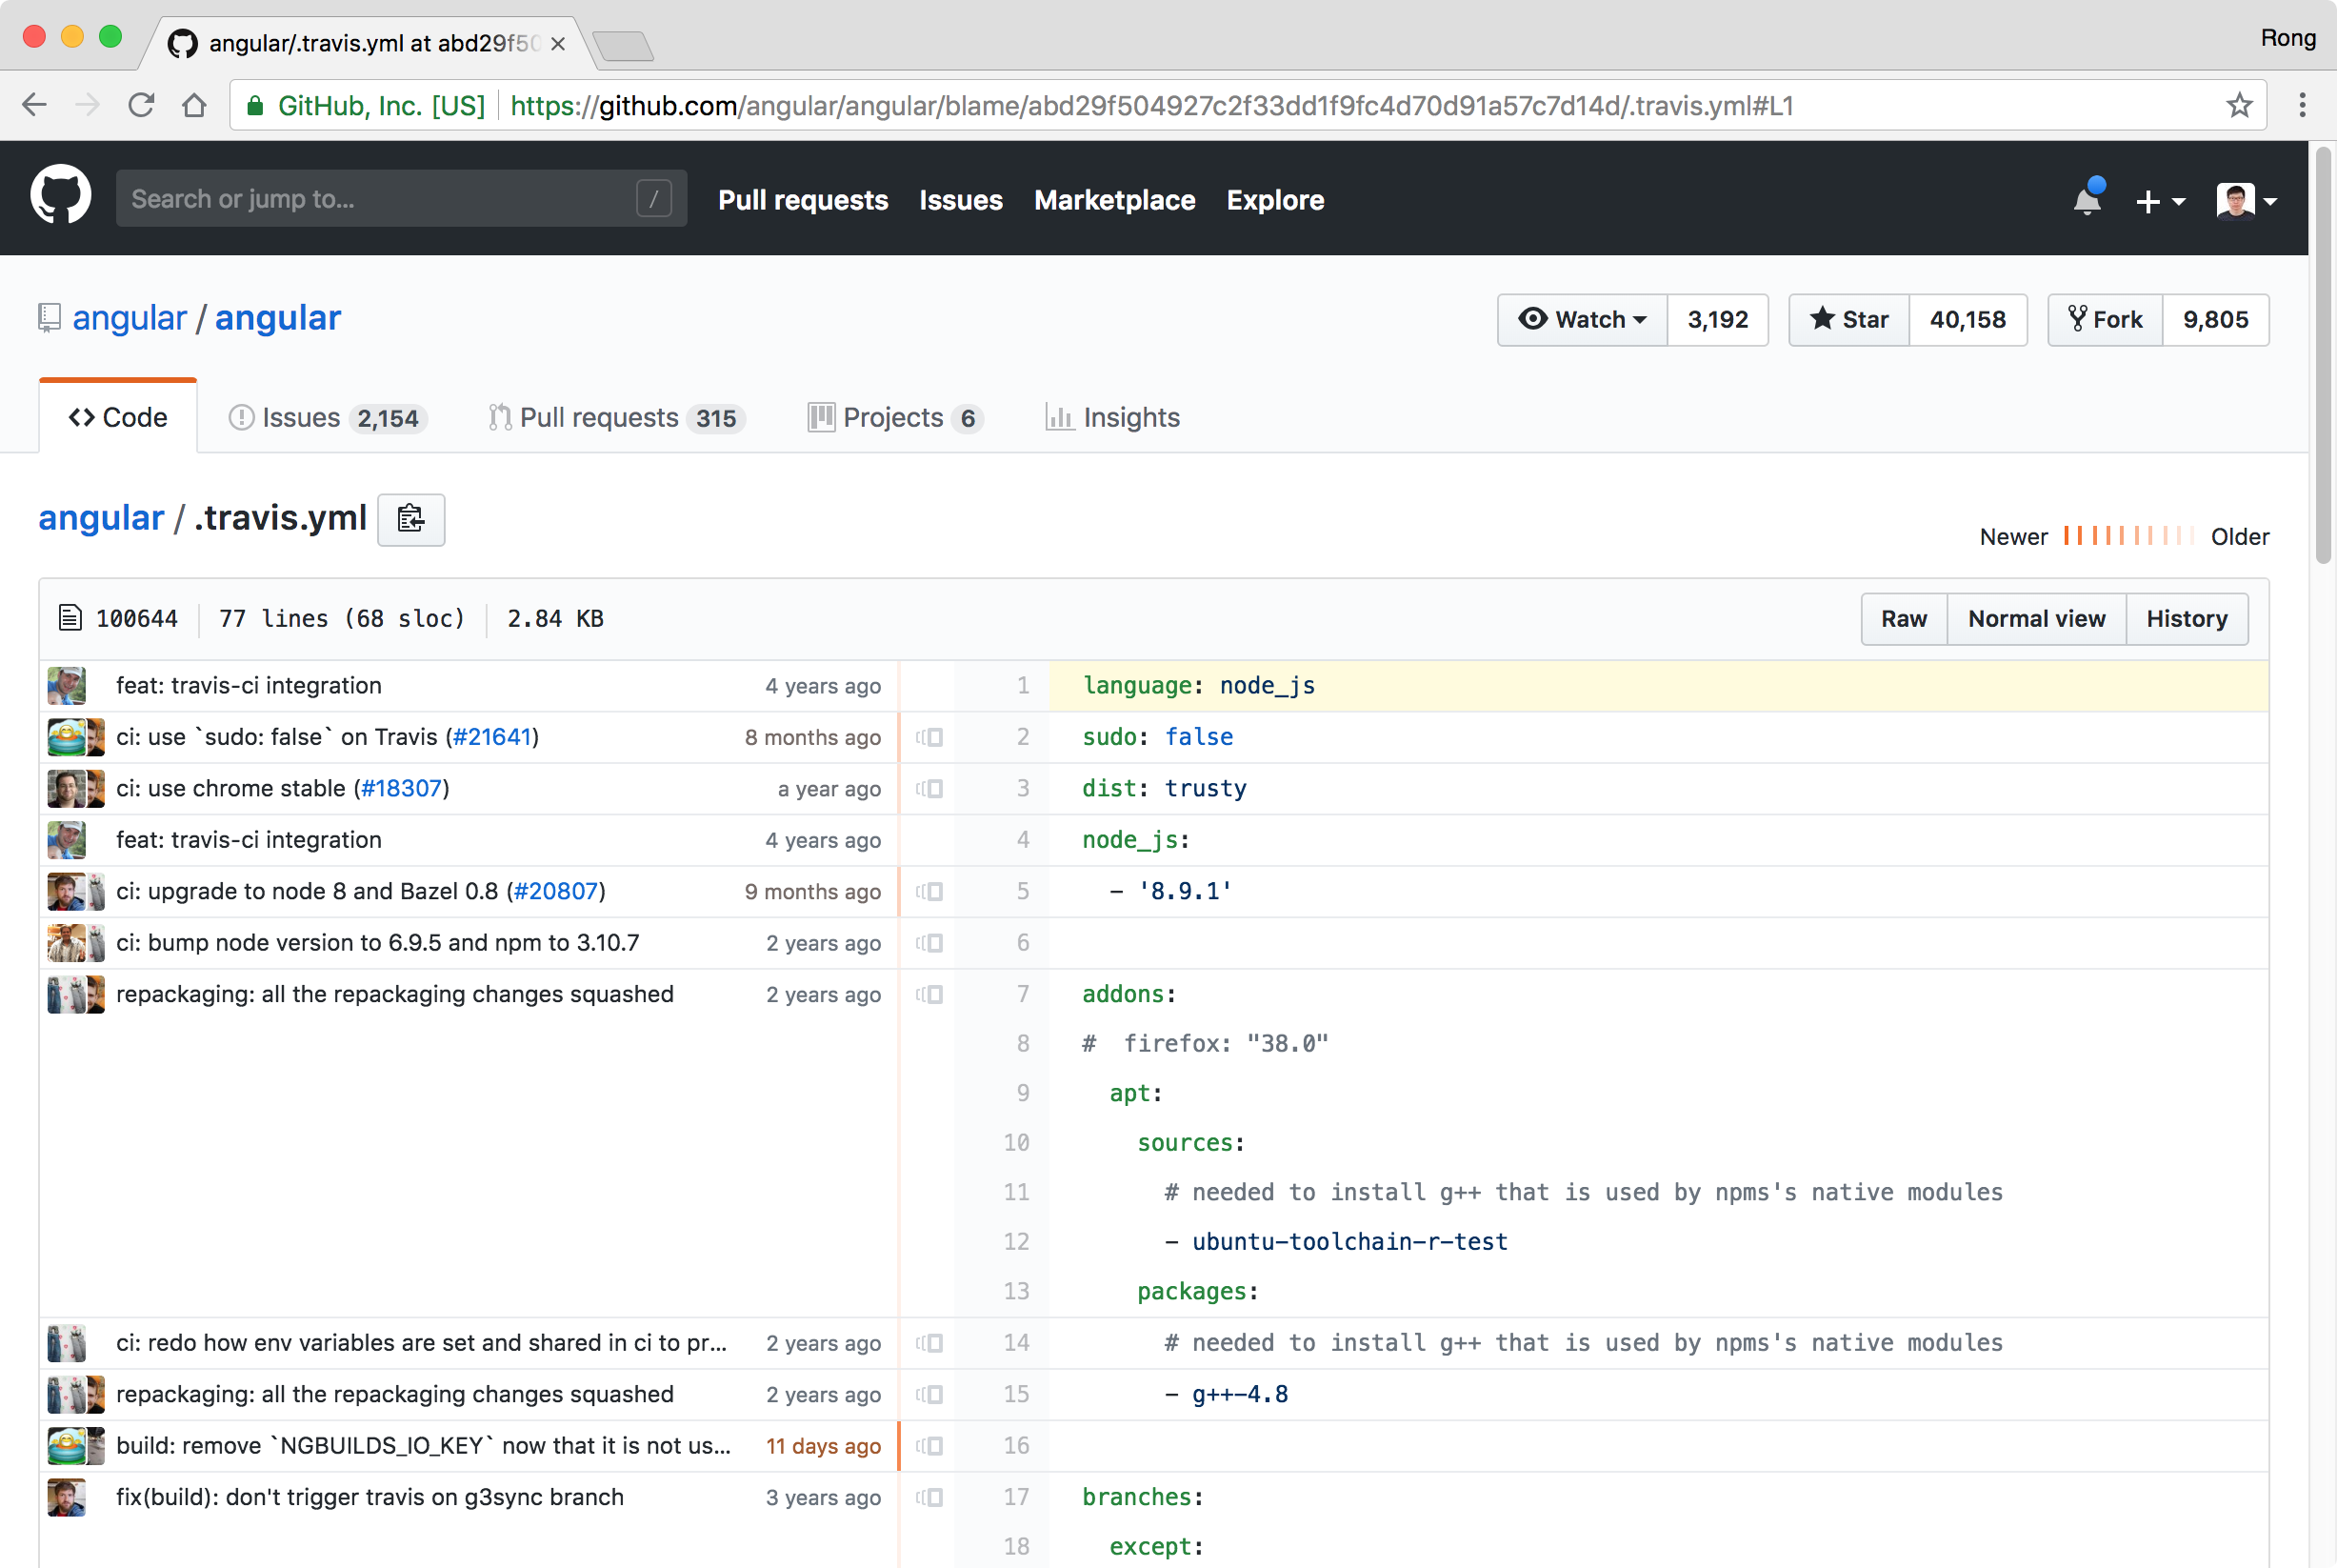
Task: Copy file path with clipboard icon
Action: tap(410, 519)
